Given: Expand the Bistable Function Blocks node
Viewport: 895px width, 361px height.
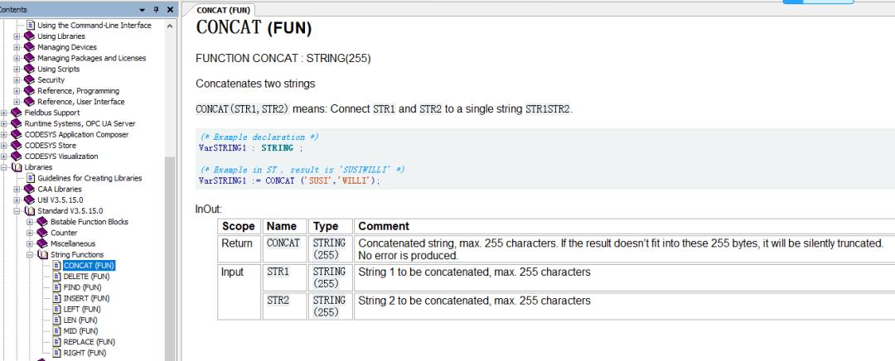Looking at the screenshot, I should [31, 222].
